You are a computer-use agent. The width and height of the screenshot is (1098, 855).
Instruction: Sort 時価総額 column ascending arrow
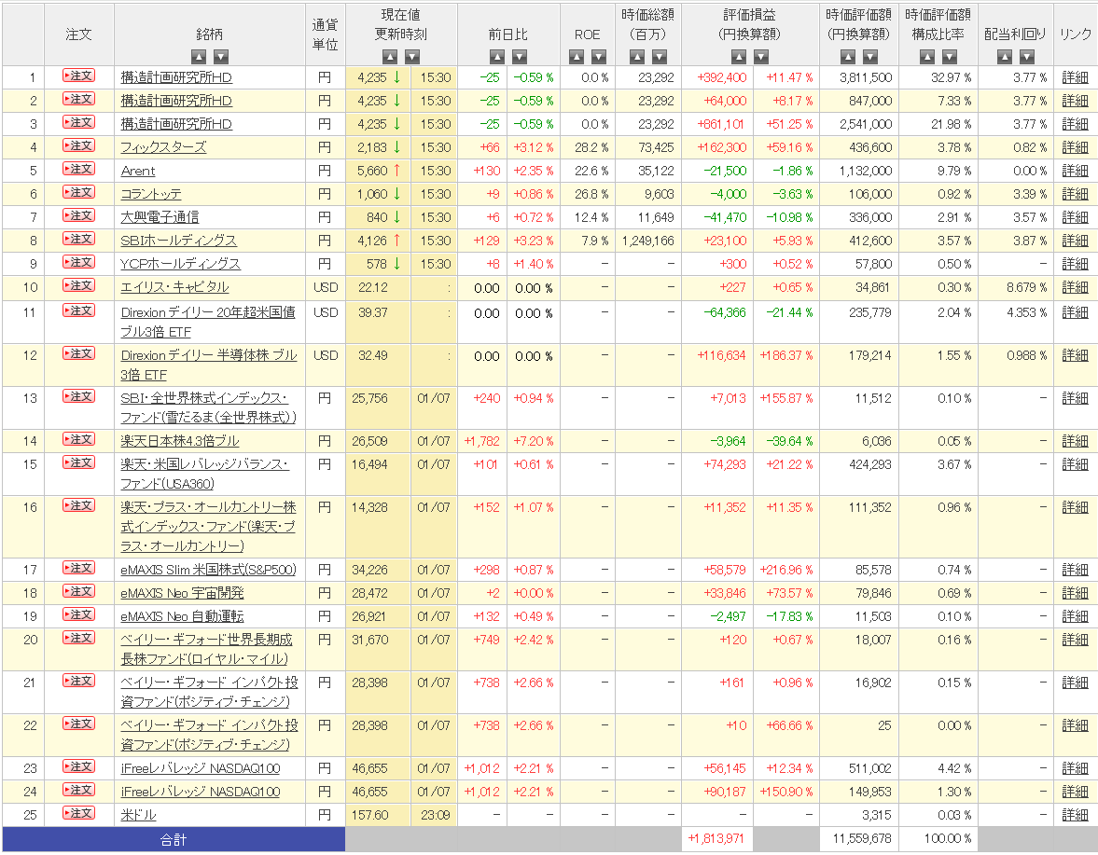(x=637, y=57)
